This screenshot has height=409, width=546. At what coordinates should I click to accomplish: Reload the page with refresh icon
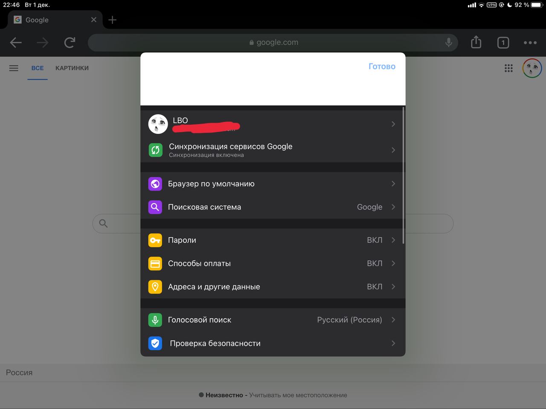pos(70,42)
